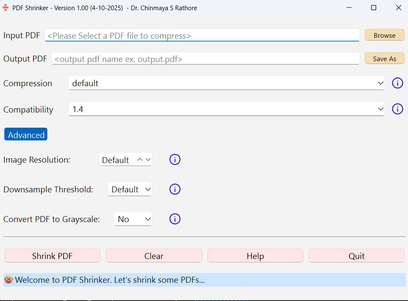Image resolution: width=408 pixels, height=301 pixels.
Task: Open the Image Resolution combo box
Action: (126, 160)
